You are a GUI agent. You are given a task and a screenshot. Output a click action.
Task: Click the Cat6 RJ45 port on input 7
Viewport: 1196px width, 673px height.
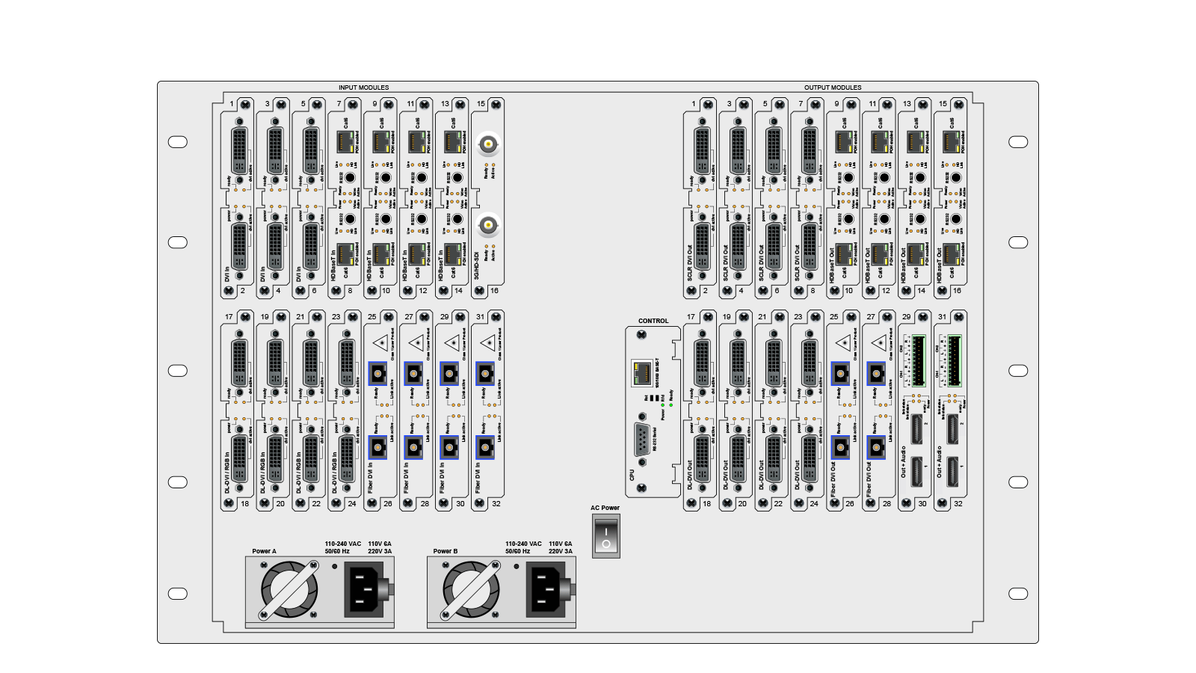point(345,141)
